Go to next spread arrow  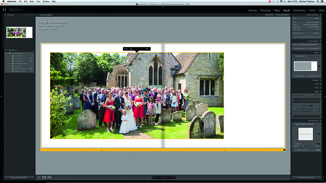point(174,178)
